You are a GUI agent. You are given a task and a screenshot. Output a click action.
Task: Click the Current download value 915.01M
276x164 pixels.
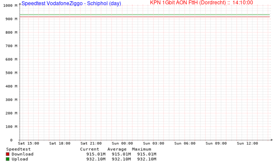96,154
